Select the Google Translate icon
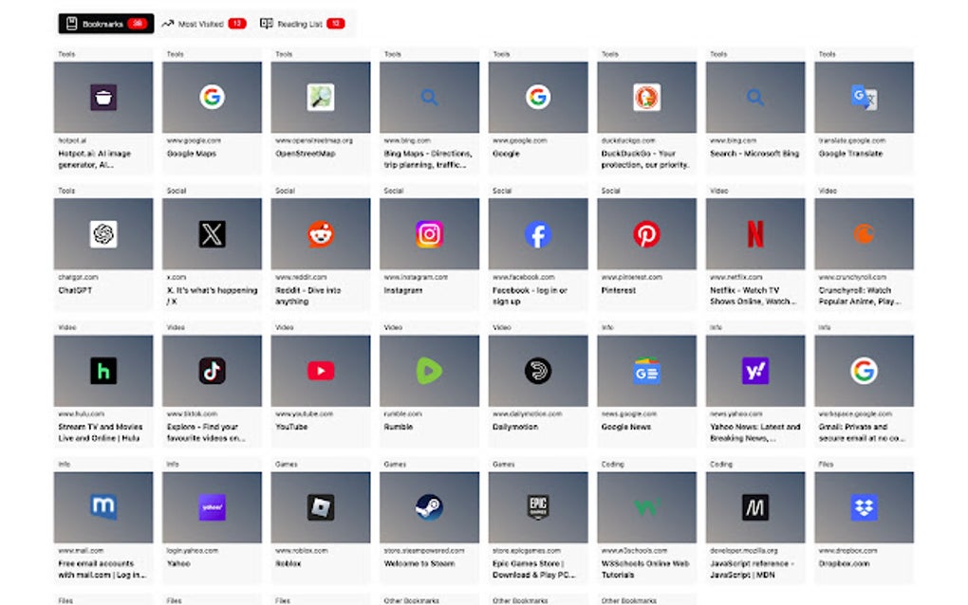This screenshot has width=968, height=605. point(863,96)
